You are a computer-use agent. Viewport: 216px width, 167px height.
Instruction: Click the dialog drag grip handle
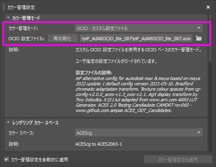coord(4,7)
